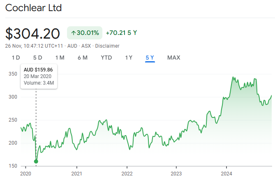Choose the 6 M time range
Viewport: 275px width, 182px height.
tap(83, 58)
